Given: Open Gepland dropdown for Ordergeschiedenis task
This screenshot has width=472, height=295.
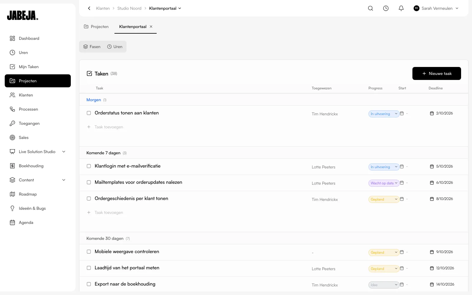Looking at the screenshot, I should pyautogui.click(x=384, y=199).
